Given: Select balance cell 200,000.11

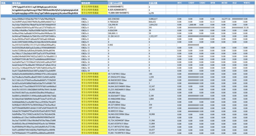Looking at the screenshot, I should click(x=113, y=33).
